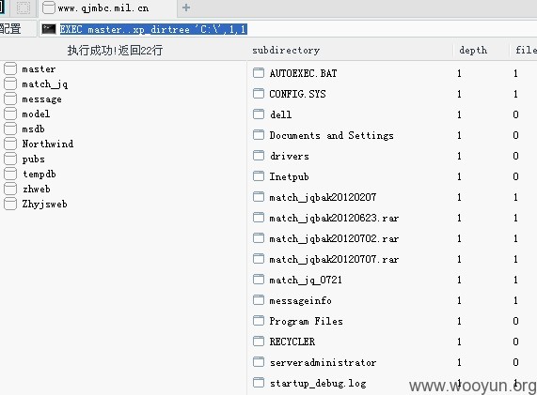Select the match_jq database icon

10,84
